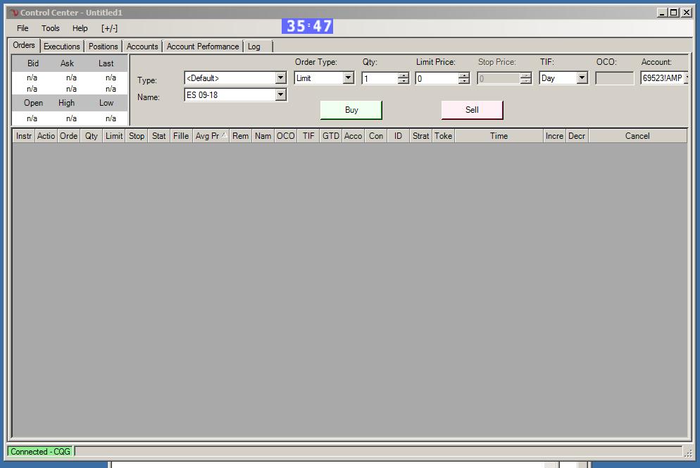Click the Control Center logo icon
The image size is (700, 468).
(x=14, y=13)
